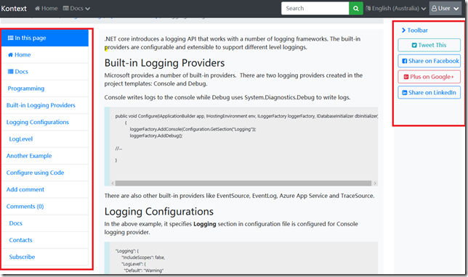
Task: Collapse the Toolbar panel chevron
Action: (x=403, y=30)
